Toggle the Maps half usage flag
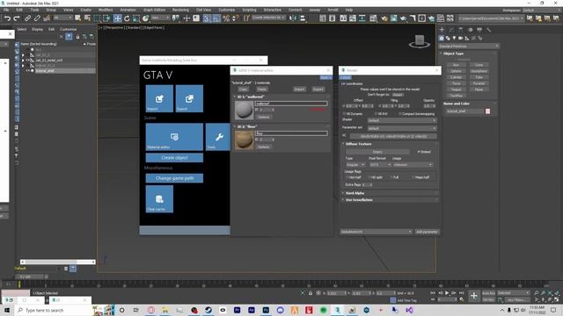 coord(413,177)
